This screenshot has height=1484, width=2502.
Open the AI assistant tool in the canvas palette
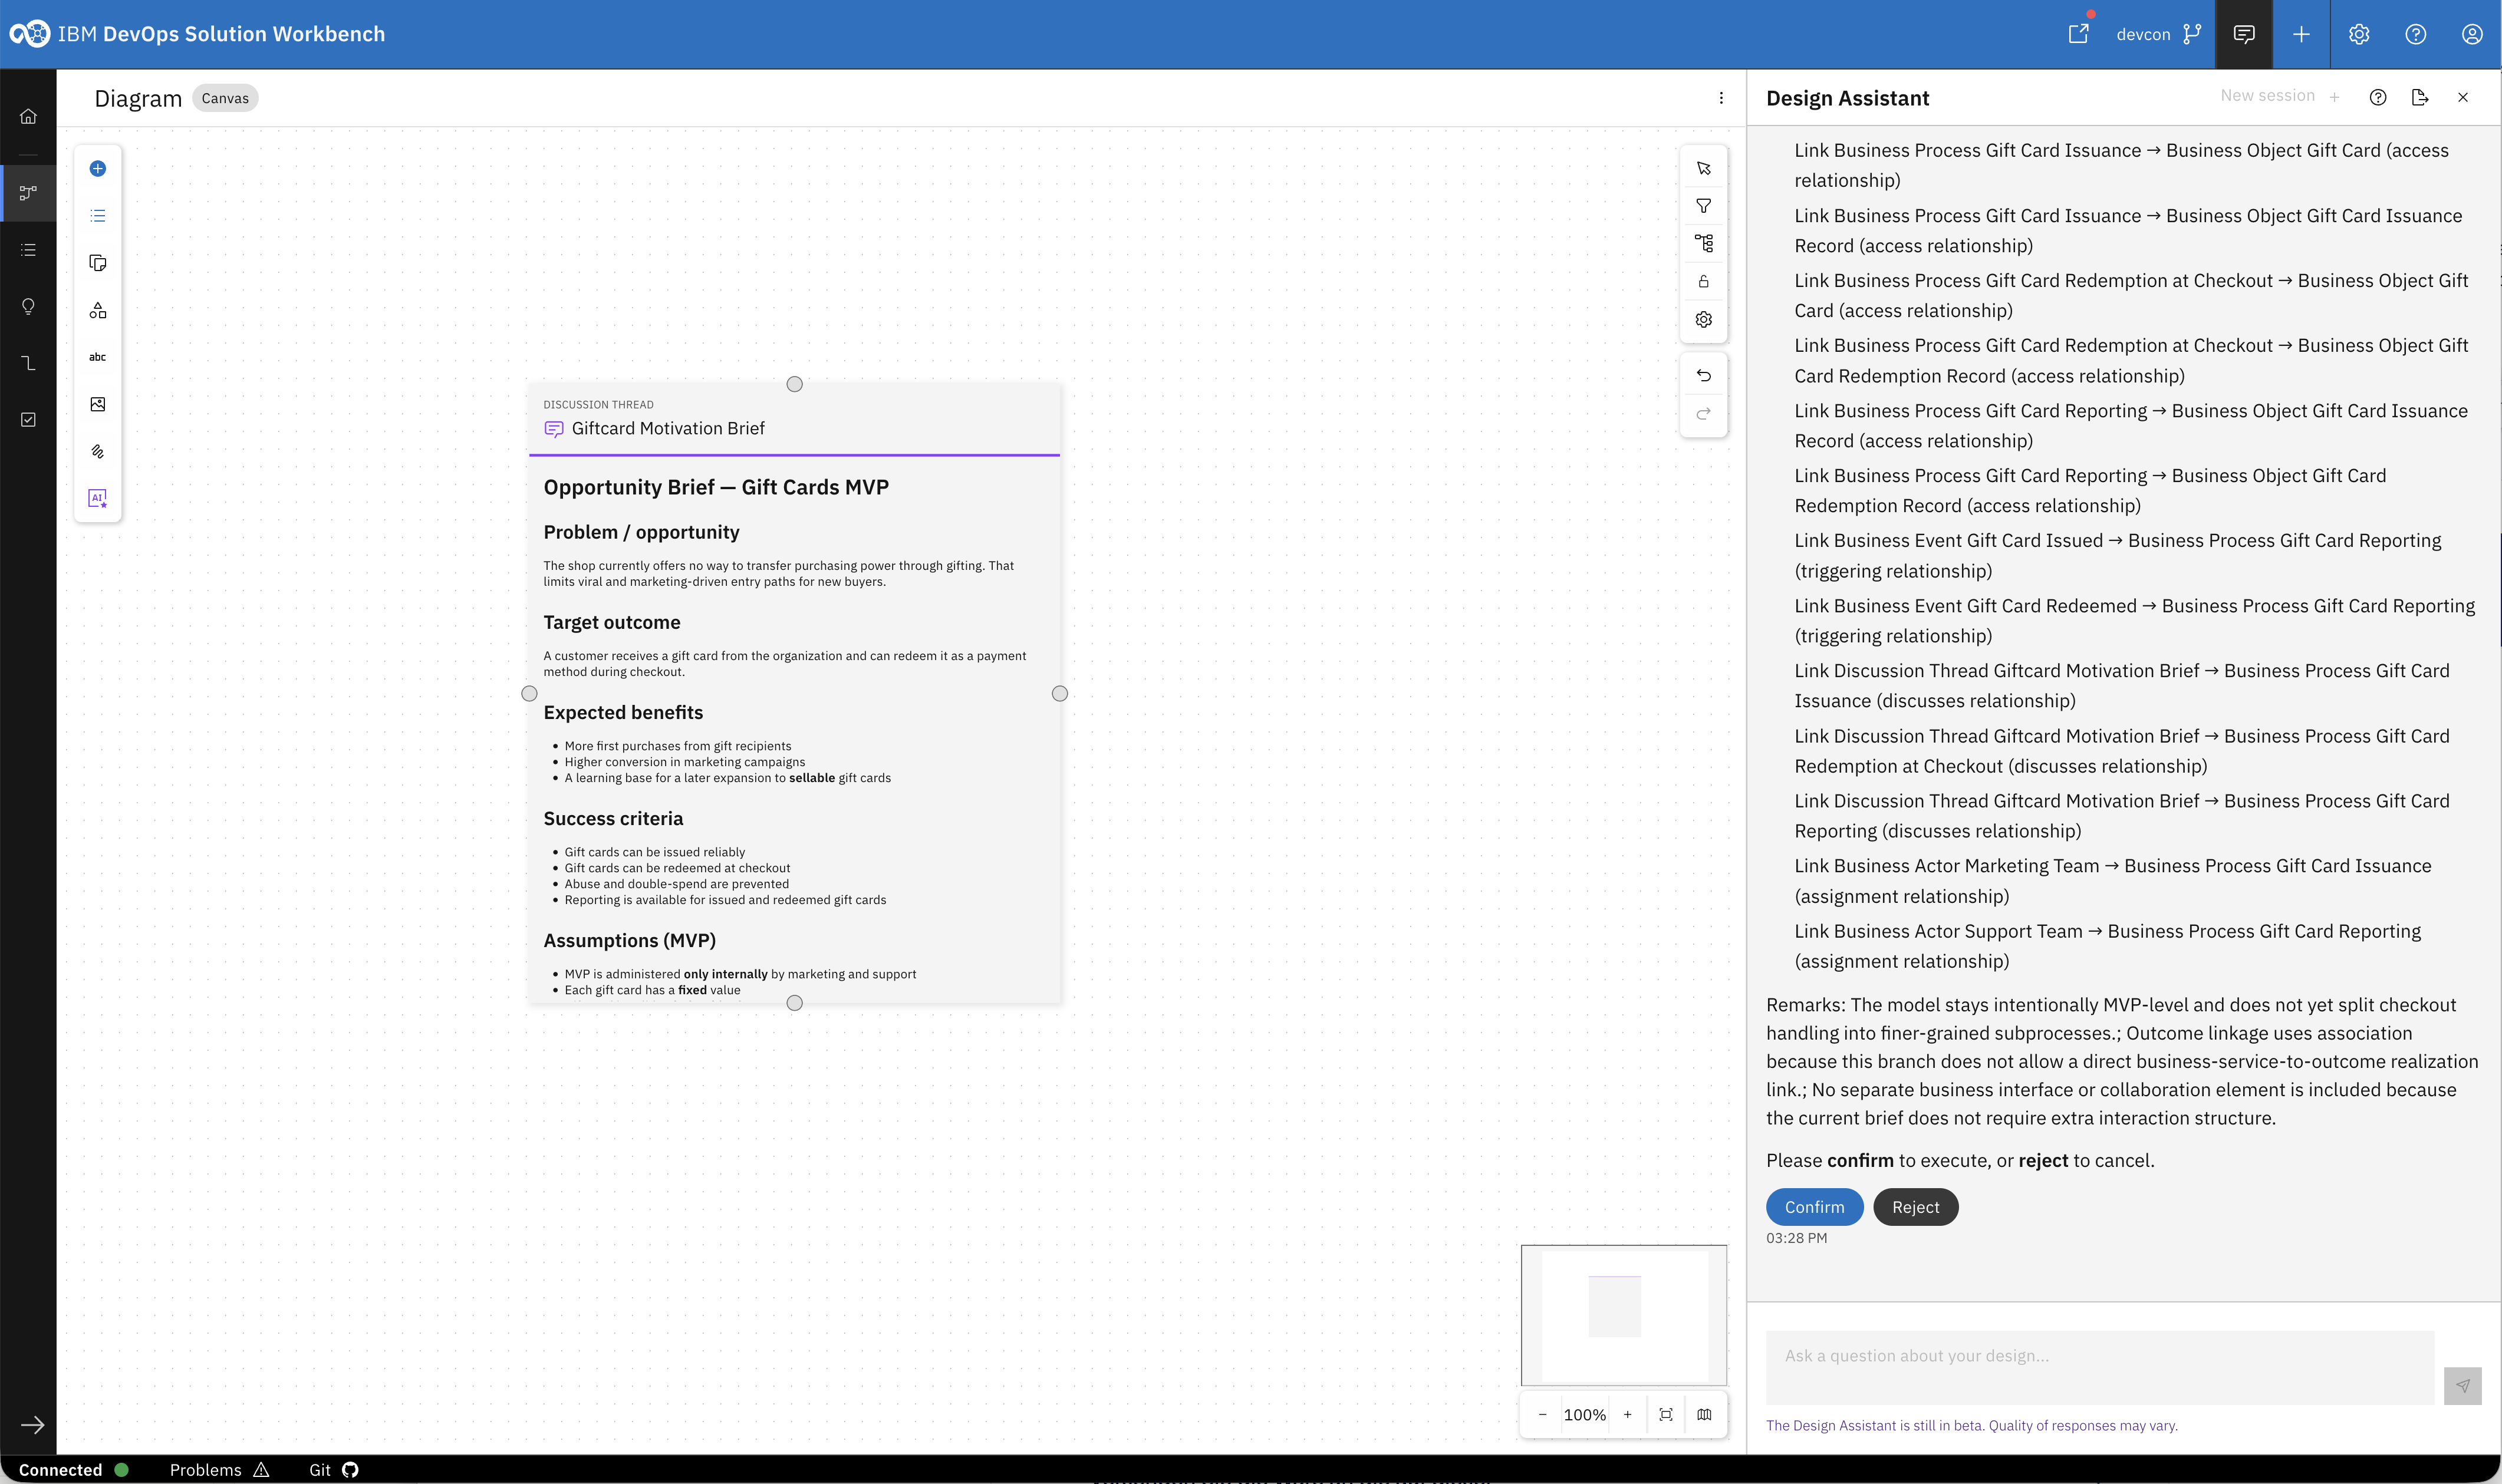click(x=98, y=498)
